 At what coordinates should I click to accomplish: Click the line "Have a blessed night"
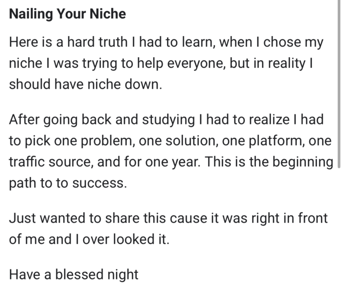pos(74,274)
